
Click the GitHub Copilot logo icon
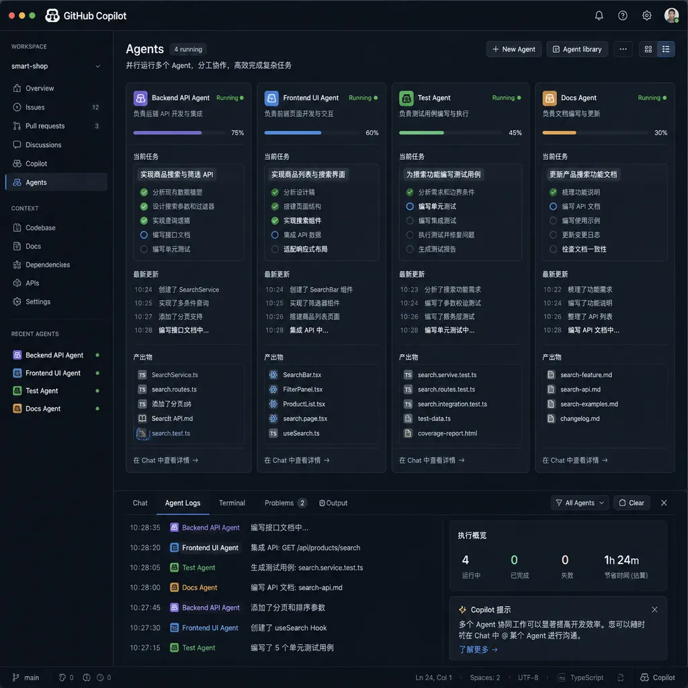point(52,16)
